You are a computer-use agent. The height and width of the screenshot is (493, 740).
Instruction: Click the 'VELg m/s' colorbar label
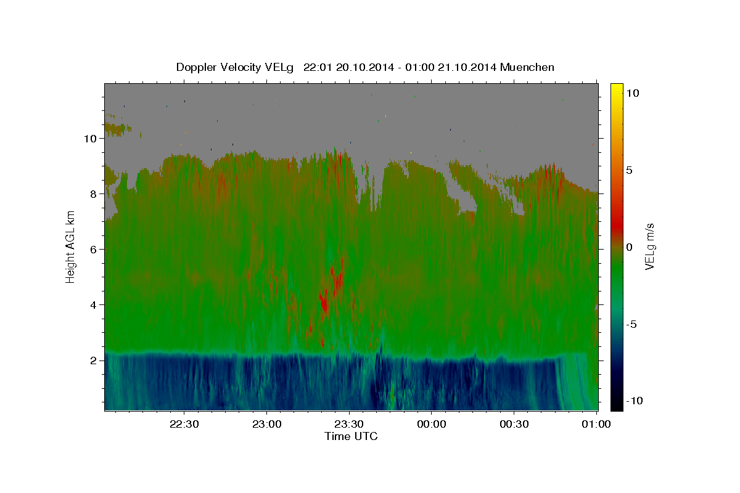pos(650,246)
